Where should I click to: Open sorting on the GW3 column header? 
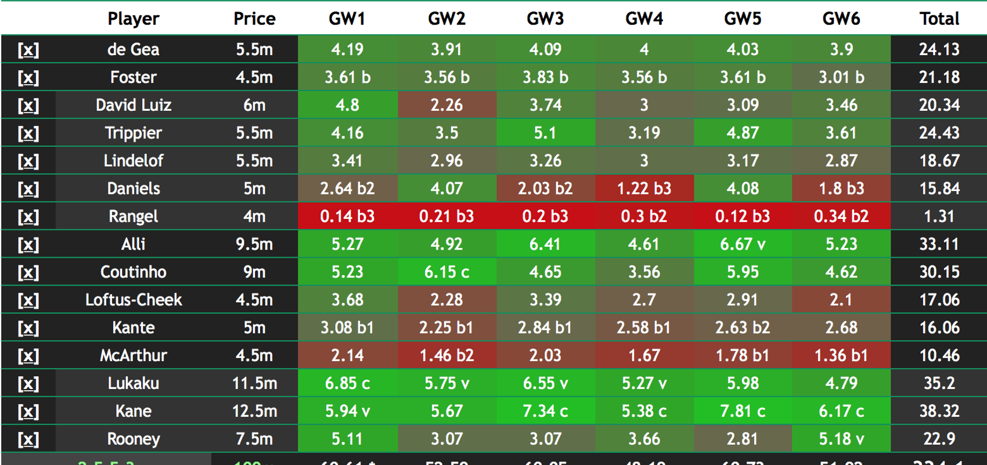(x=545, y=18)
